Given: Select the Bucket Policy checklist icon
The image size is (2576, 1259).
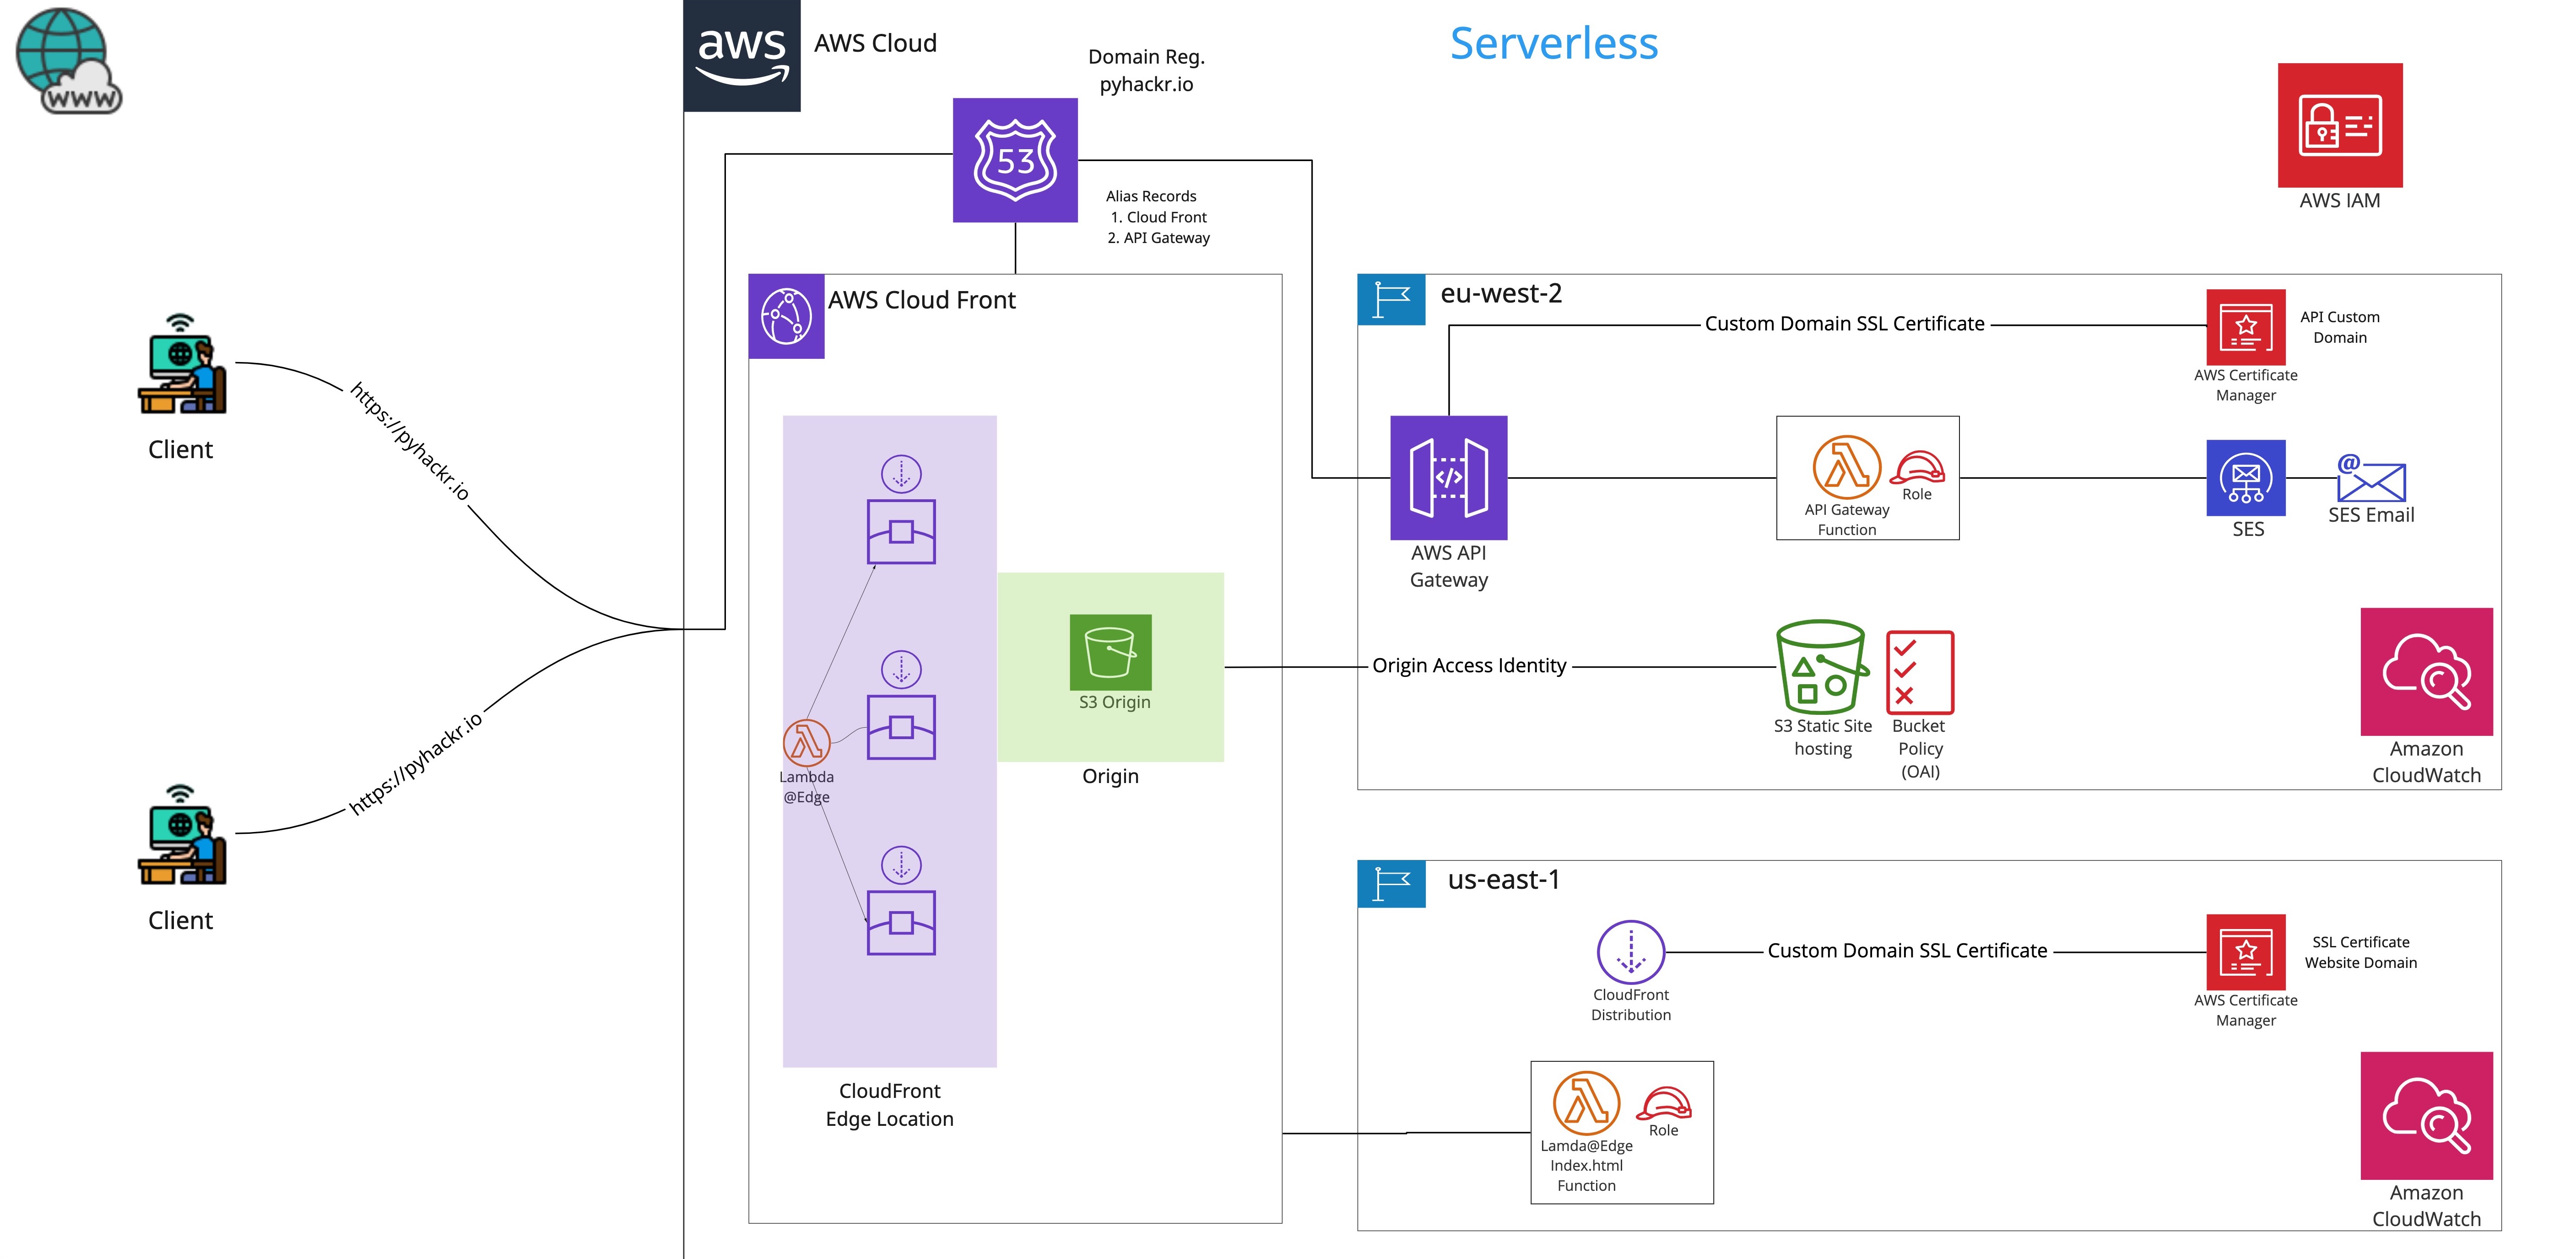Looking at the screenshot, I should point(1919,671).
